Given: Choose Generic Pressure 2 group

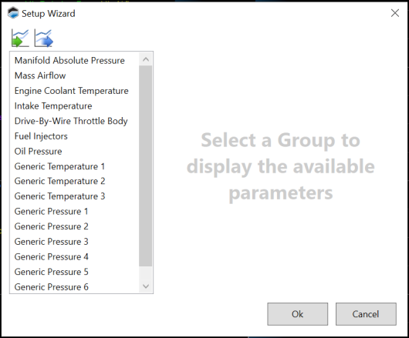Looking at the screenshot, I should pyautogui.click(x=74, y=226).
